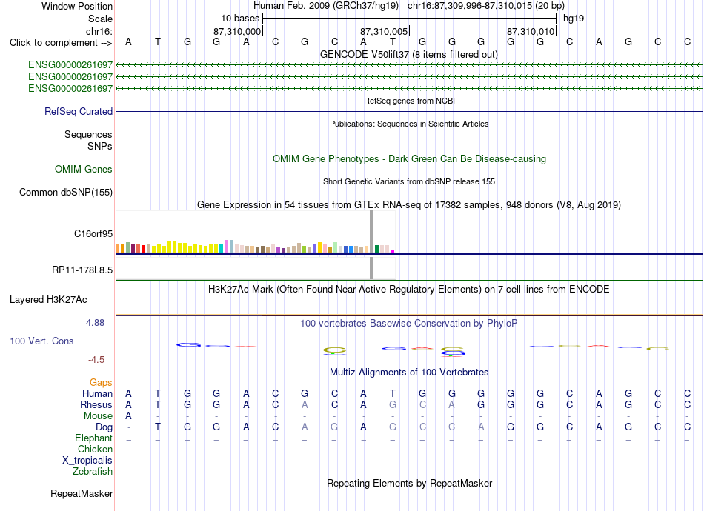Click the hg19 label beside the scale bar
The image size is (704, 511).
574,19
